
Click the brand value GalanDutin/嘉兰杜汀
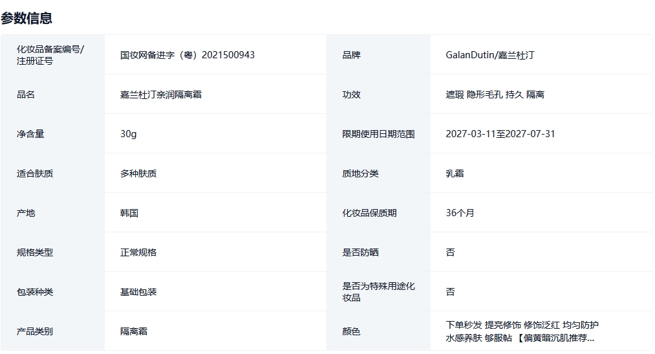click(x=490, y=55)
